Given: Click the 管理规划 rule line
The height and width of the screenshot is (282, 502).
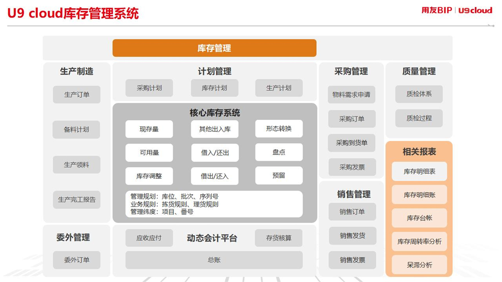Looking at the screenshot, I should click(x=174, y=196).
